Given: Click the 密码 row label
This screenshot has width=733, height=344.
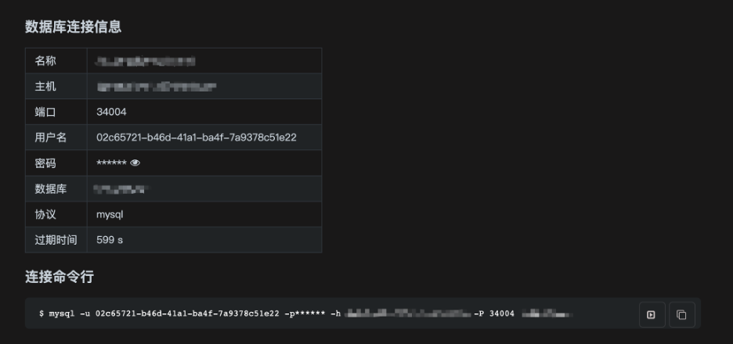Looking at the screenshot, I should coord(45,163).
